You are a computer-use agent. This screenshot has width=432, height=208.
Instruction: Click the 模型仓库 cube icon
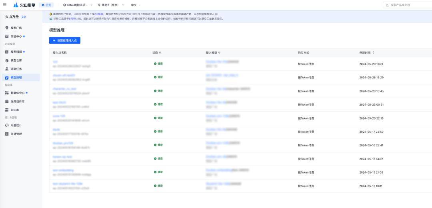[x=7, y=60]
